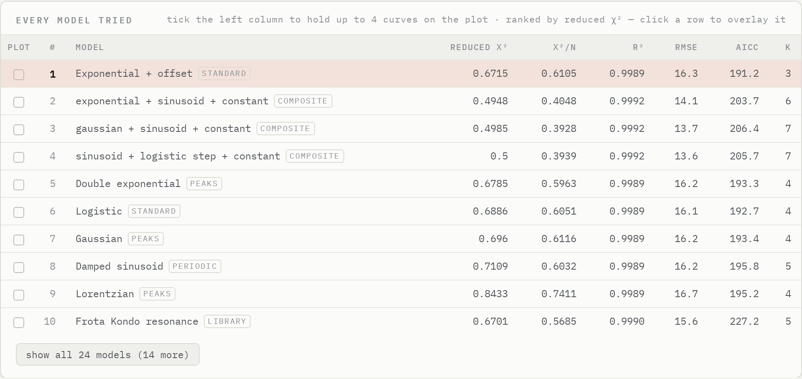Select the 'Frota Kondo resonance' model name
Screen dimensions: 802x379
137,321
